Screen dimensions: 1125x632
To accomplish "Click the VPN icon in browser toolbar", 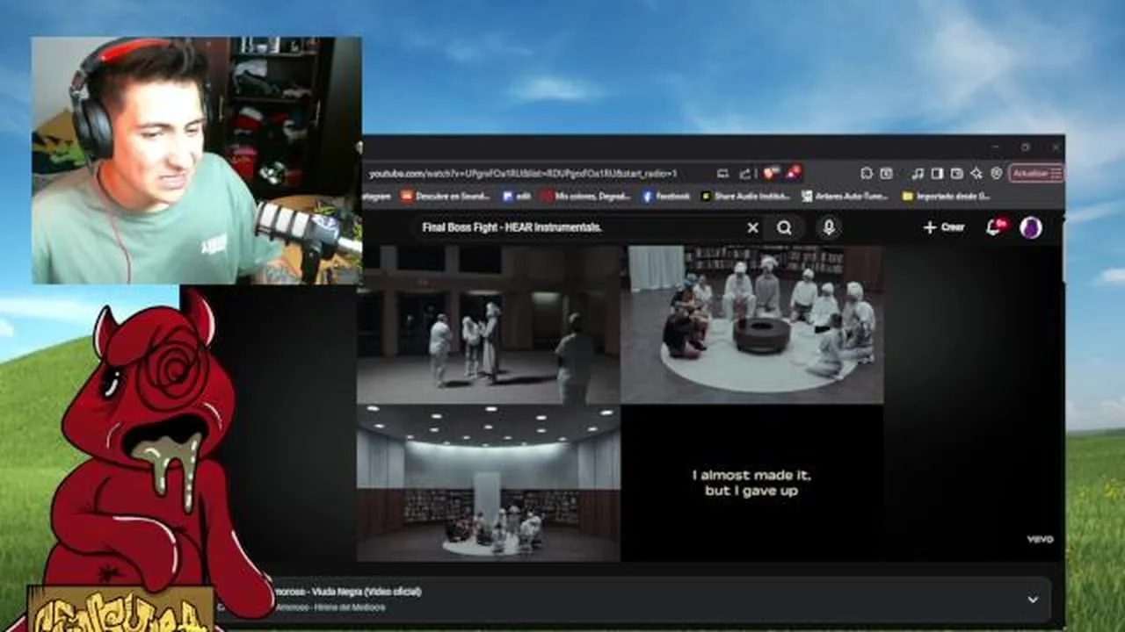I will point(997,173).
